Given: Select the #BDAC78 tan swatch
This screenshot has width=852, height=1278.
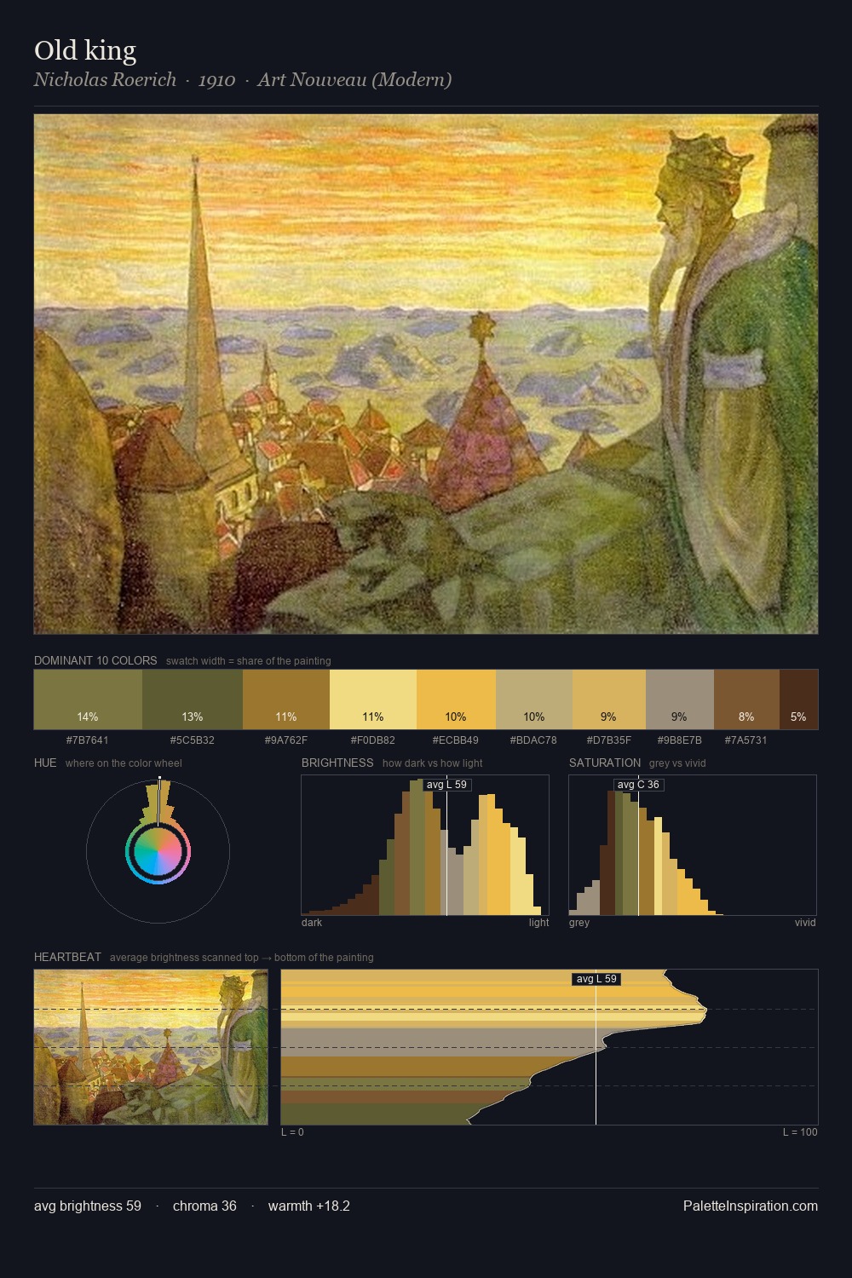Looking at the screenshot, I should tap(534, 699).
